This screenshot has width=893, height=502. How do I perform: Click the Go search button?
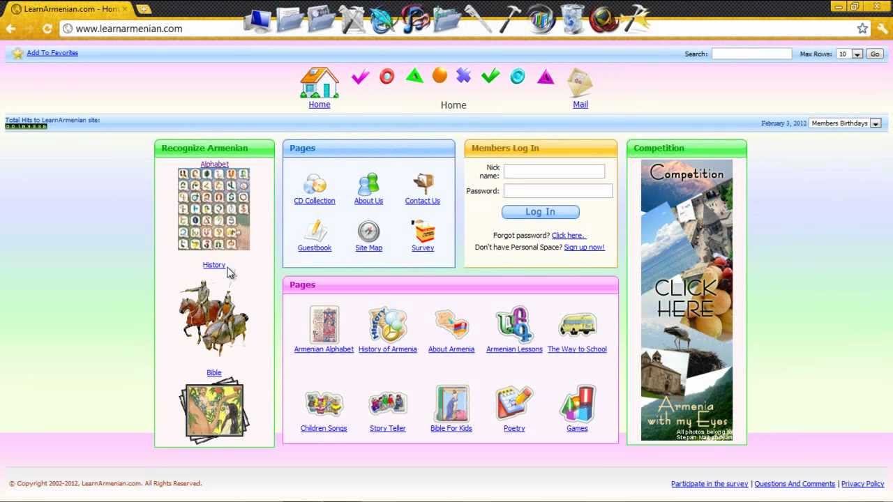[x=874, y=54]
